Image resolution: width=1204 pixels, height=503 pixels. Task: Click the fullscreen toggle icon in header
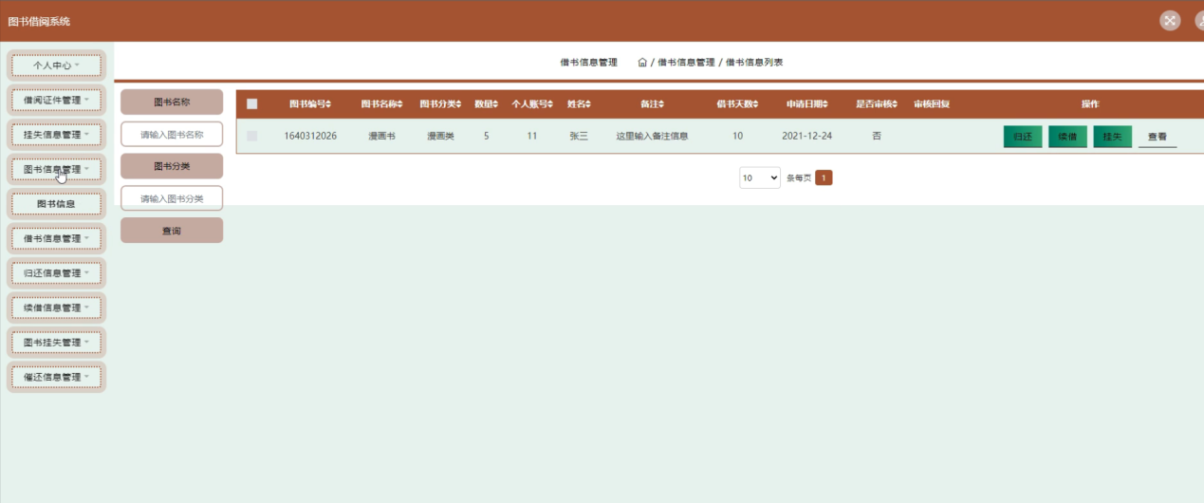click(1170, 21)
